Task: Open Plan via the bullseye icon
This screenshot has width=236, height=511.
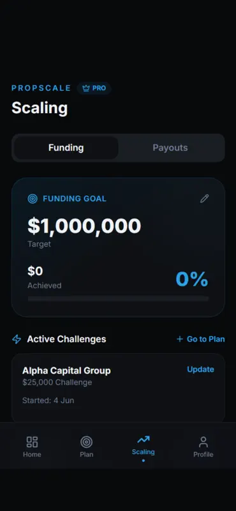Action: [87, 442]
